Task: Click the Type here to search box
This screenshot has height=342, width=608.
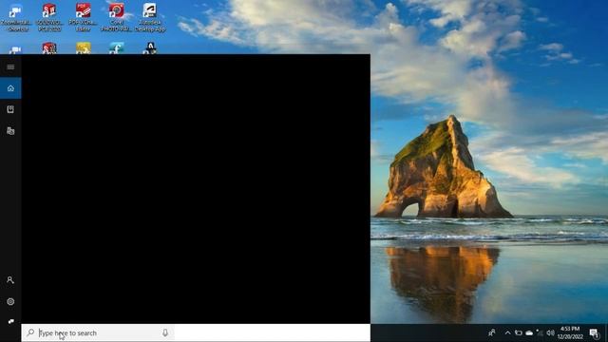Action: tap(98, 333)
